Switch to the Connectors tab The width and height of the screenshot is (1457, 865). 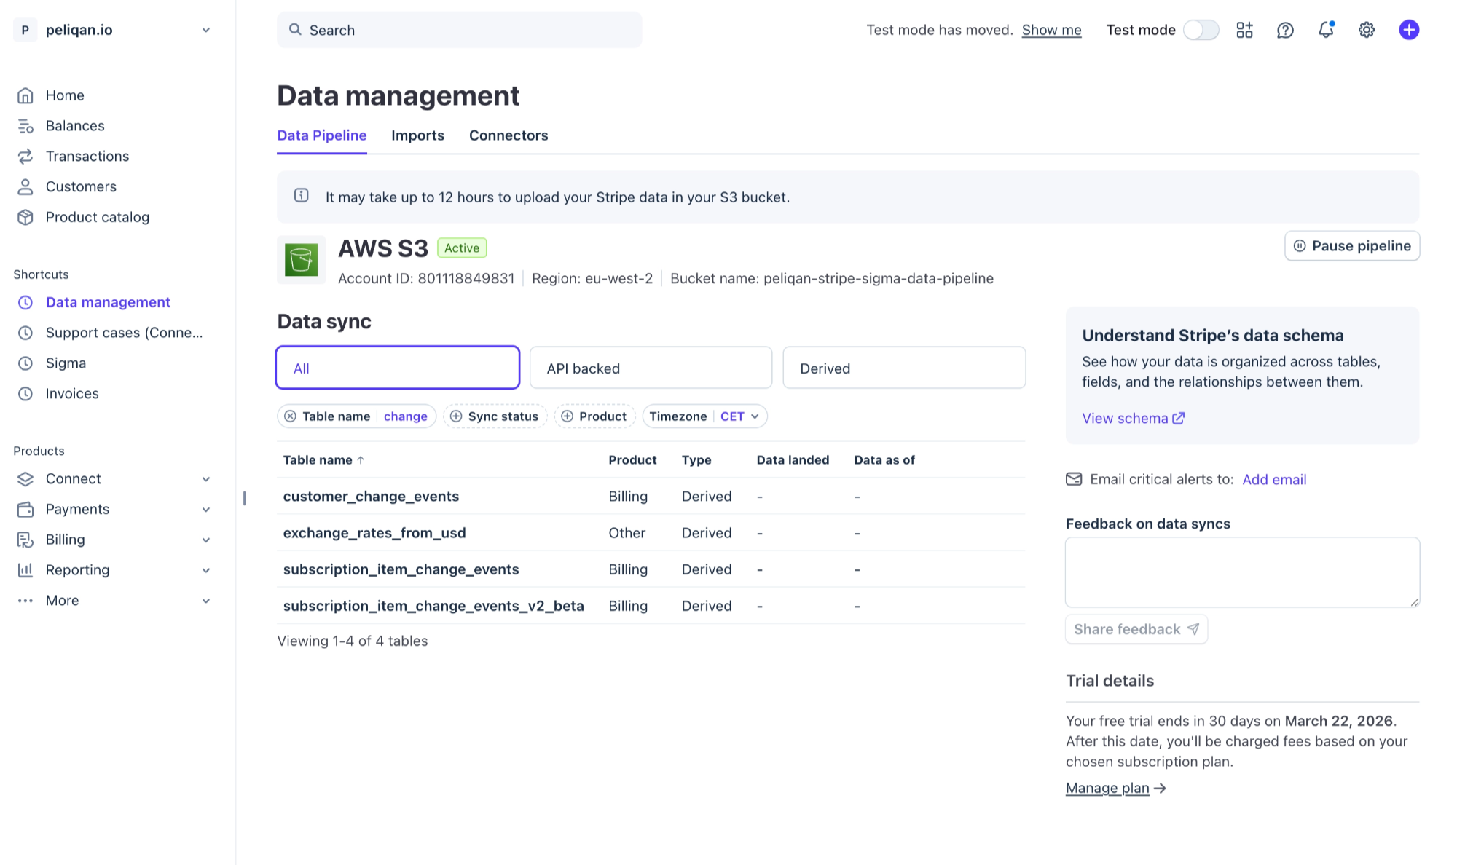click(x=508, y=135)
